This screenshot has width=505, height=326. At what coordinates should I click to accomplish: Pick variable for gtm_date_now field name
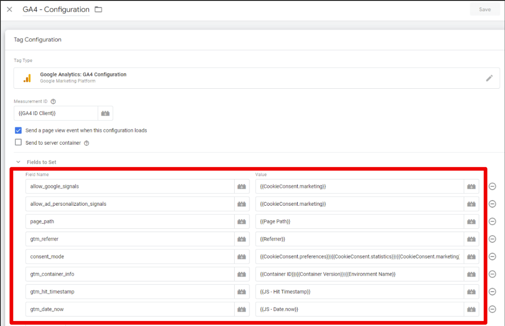[x=242, y=309]
